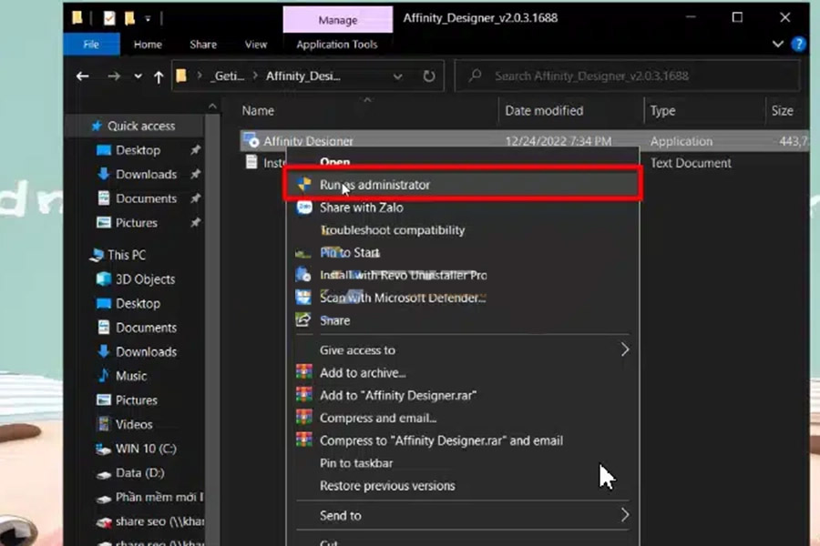Choose Add to archive...
Viewport: 820px width, 546px height.
[363, 372]
